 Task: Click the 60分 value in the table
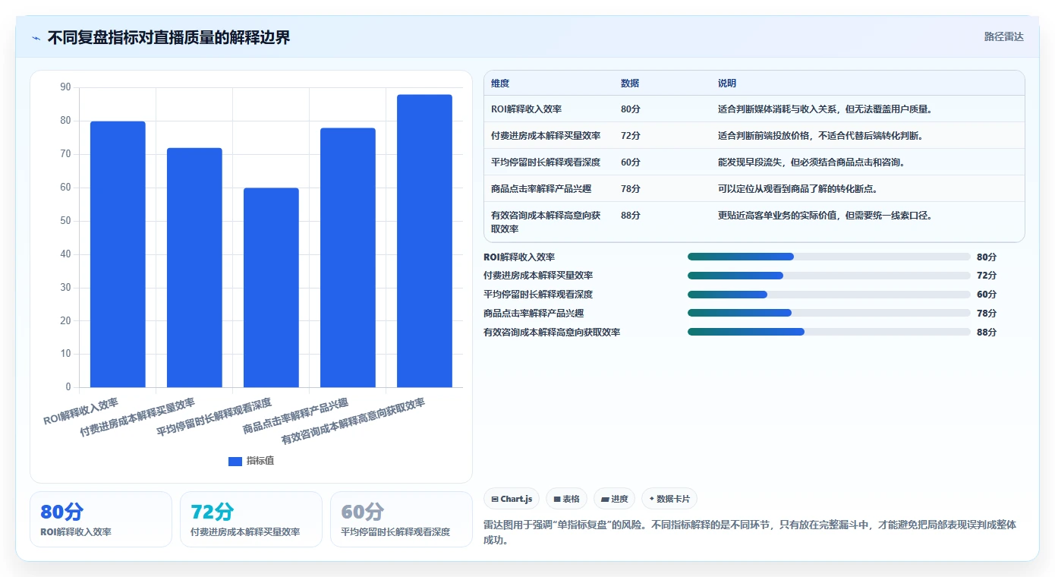pyautogui.click(x=630, y=162)
